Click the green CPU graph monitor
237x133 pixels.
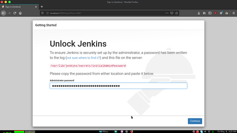(x=8, y=132)
